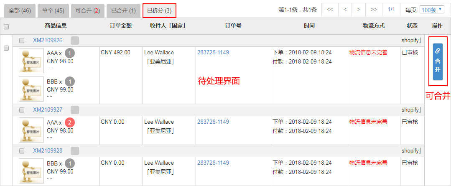Screen dimensions: 451x186
Task: Jump to last page with >> button
Action: (x=374, y=10)
